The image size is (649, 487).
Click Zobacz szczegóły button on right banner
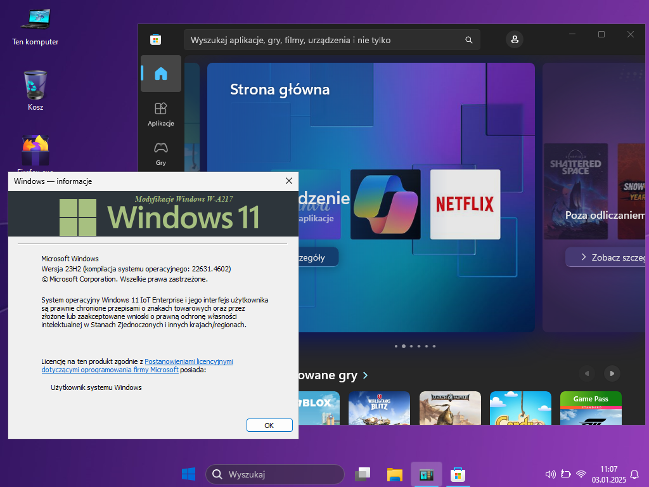[607, 257]
